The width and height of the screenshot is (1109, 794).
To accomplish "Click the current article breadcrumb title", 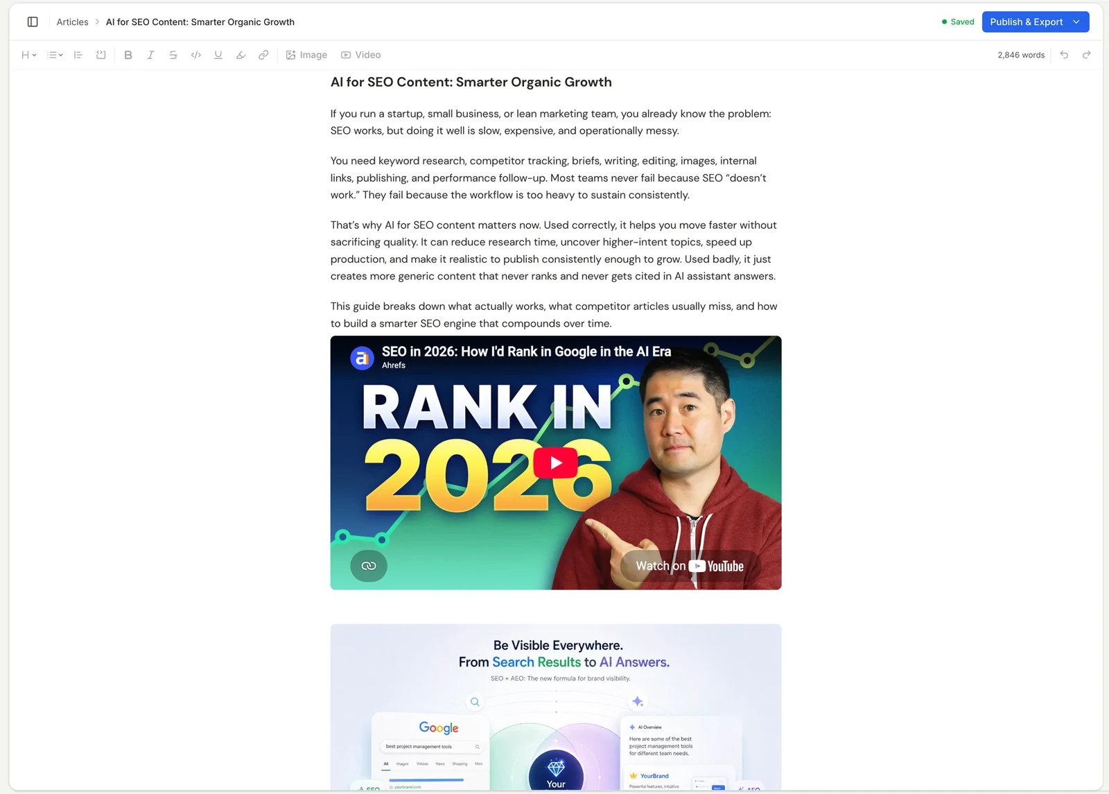I will [x=200, y=22].
